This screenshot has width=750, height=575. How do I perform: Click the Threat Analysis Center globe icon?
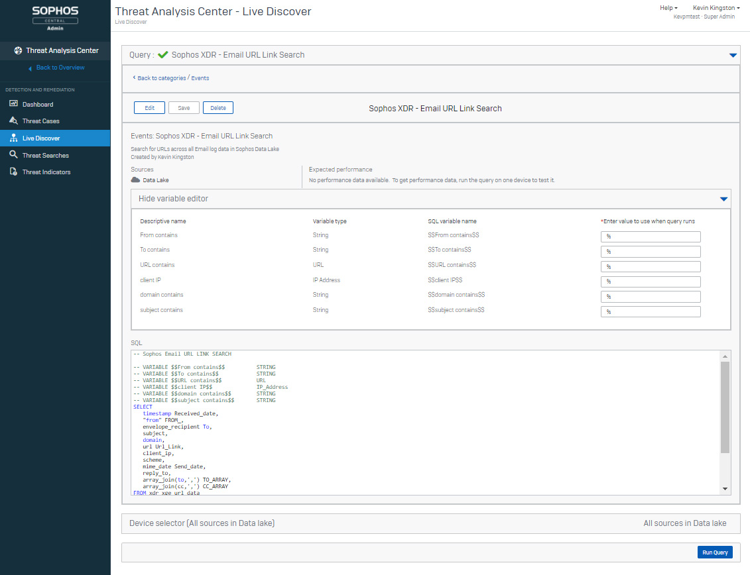click(x=18, y=50)
